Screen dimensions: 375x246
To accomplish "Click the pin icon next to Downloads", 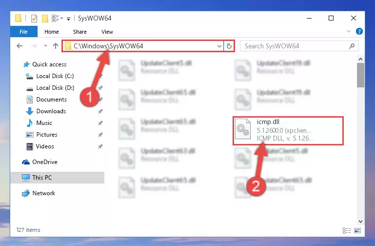I will [x=100, y=111].
